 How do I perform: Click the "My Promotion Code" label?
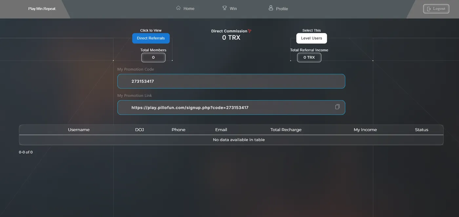(136, 69)
